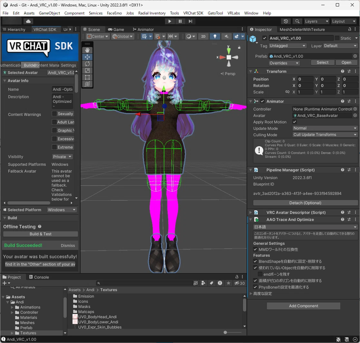The width and height of the screenshot is (360, 343).
Task: Click the Build & Test button
Action: pos(41,234)
